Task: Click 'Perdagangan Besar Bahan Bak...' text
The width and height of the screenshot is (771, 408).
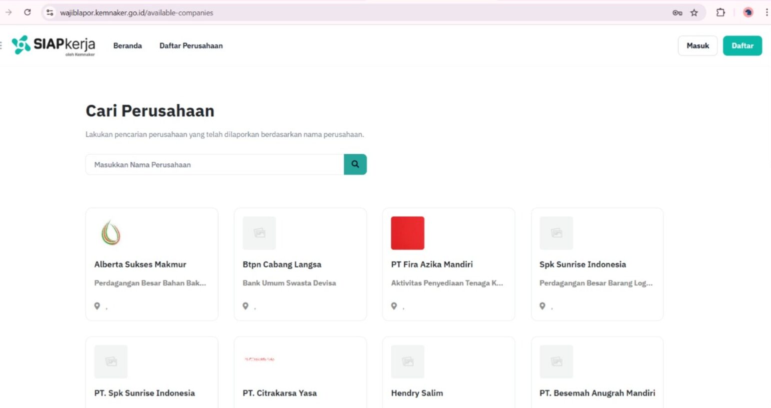Action: 150,283
